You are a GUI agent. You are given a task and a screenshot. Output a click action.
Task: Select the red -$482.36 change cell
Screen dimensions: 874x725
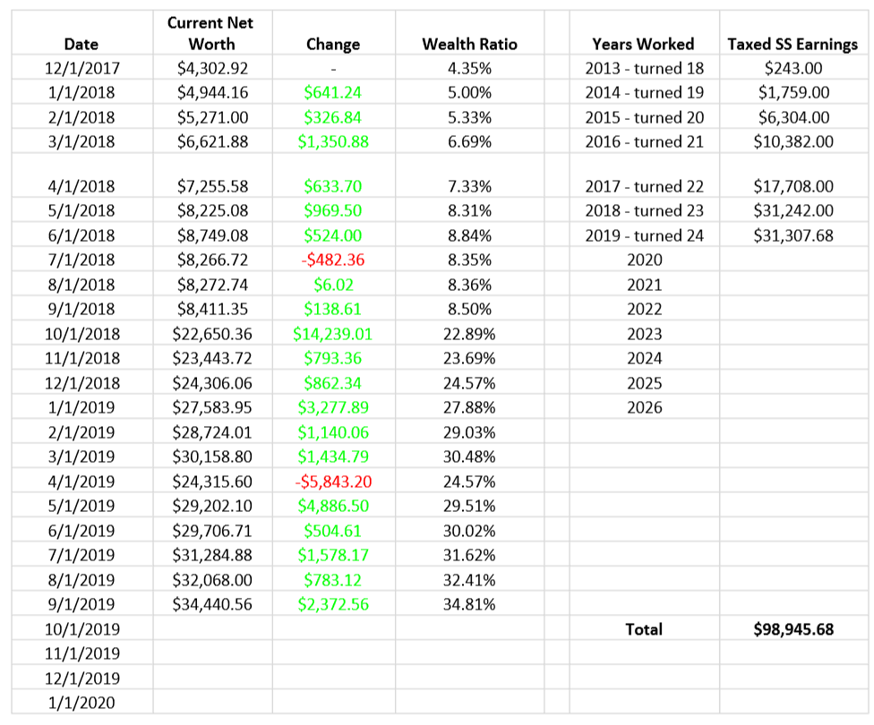(333, 260)
